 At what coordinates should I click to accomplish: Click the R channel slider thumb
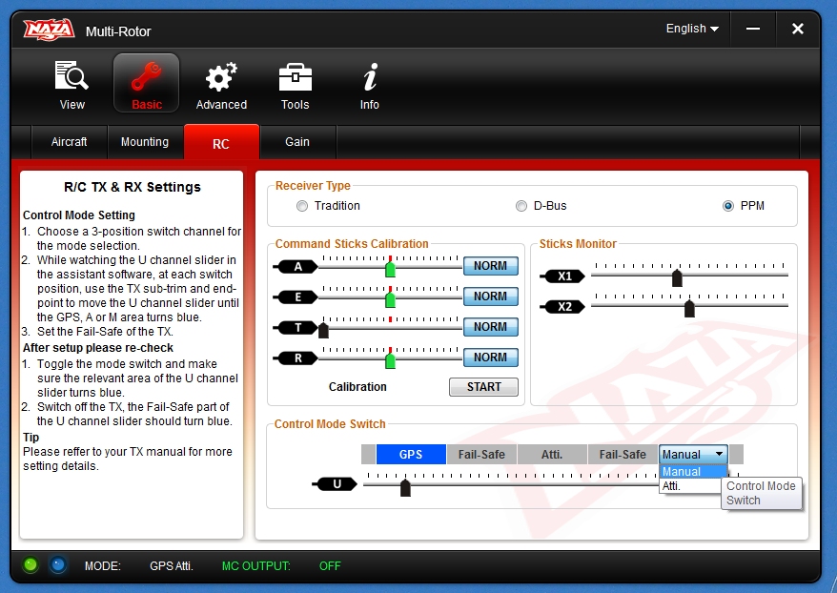[390, 360]
